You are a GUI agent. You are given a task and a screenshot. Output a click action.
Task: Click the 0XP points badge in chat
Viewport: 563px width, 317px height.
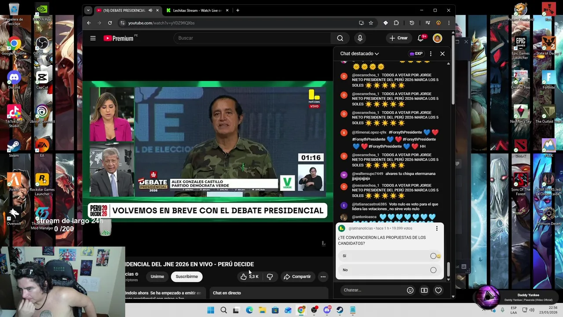pyautogui.click(x=416, y=54)
